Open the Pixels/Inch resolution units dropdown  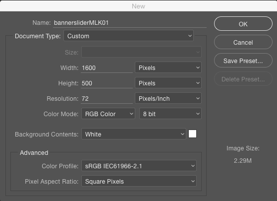point(168,98)
